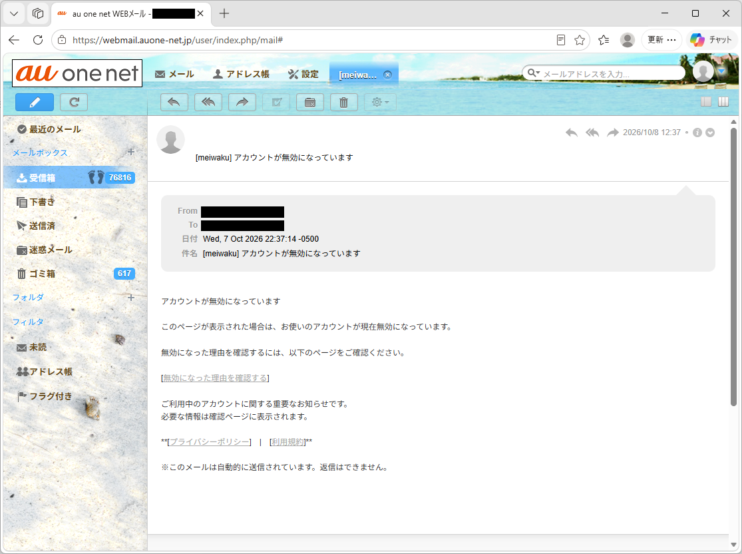The width and height of the screenshot is (742, 554).
Task: Reply using small arrow in message header
Action: [572, 133]
